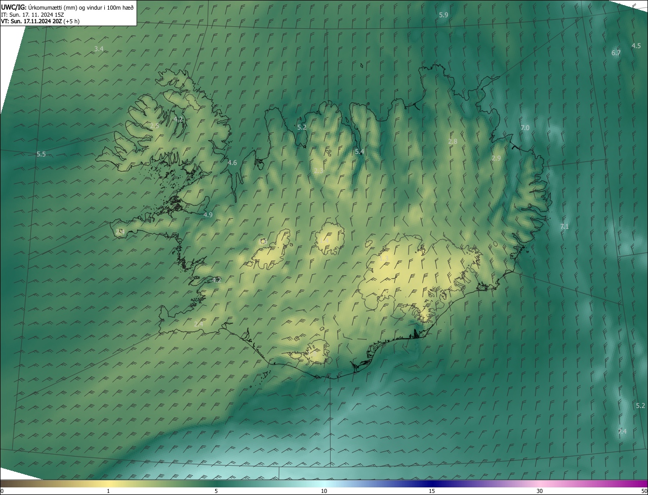Click the 5.4 value label on the north coast
The height and width of the screenshot is (495, 648).
click(359, 152)
